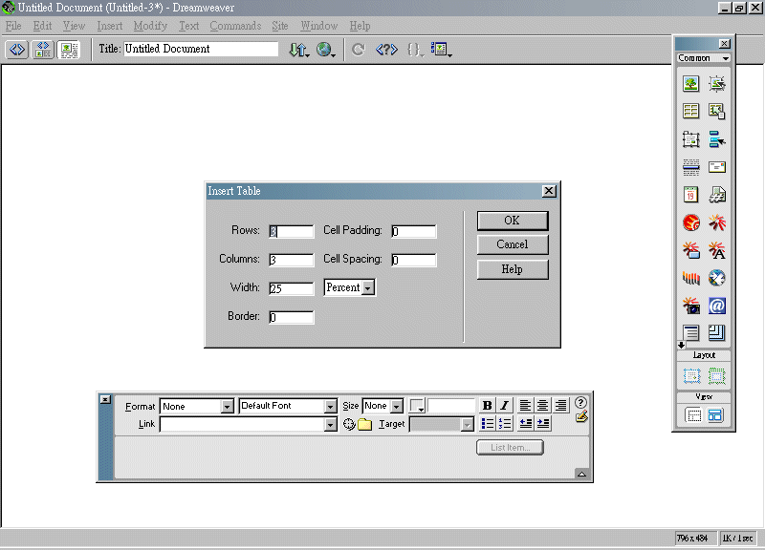Click Draw Layer icon
The width and height of the screenshot is (765, 550).
[690, 139]
